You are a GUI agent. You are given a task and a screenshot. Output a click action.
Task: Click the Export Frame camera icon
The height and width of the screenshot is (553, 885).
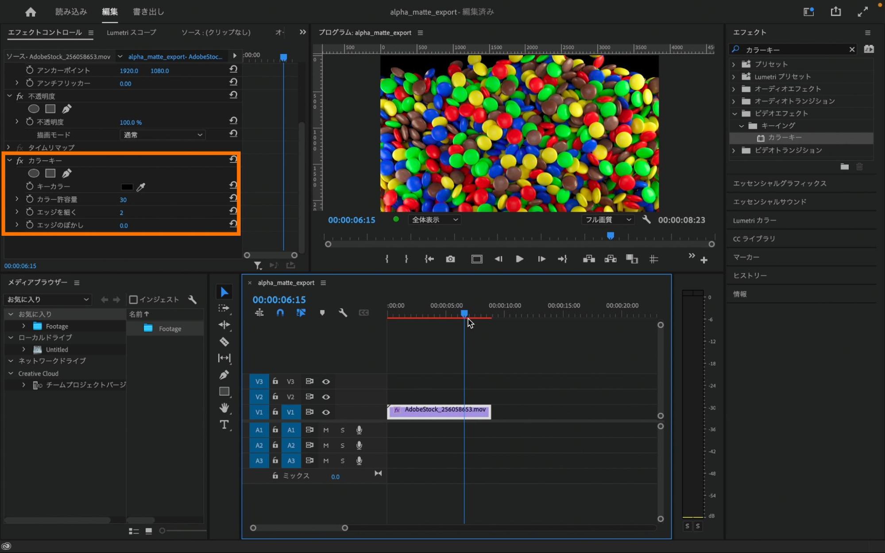tap(450, 259)
